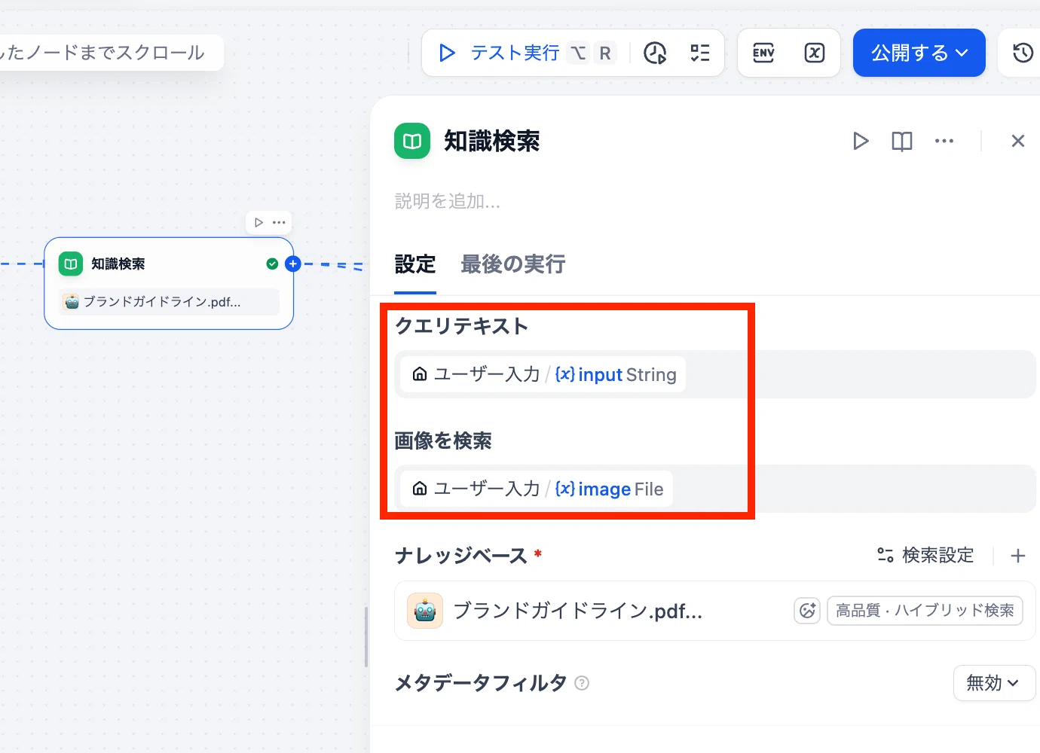1040x753 pixels.
Task: Open the panel's three-dot more menu
Action: coord(944,141)
